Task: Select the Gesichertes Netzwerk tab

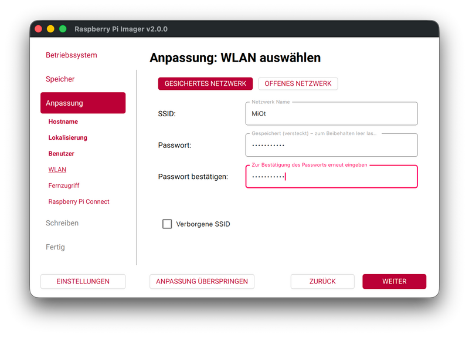Action: coord(205,84)
